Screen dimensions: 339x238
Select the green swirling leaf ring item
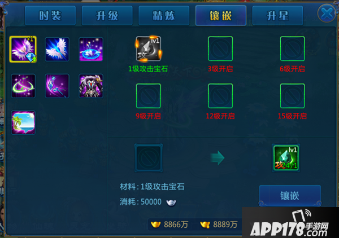click(x=23, y=86)
